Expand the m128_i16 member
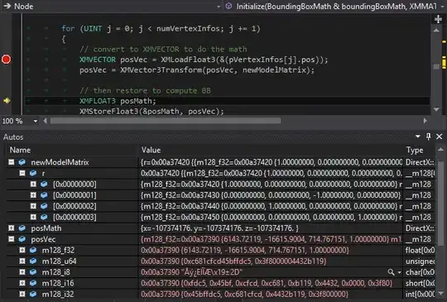 [22, 283]
